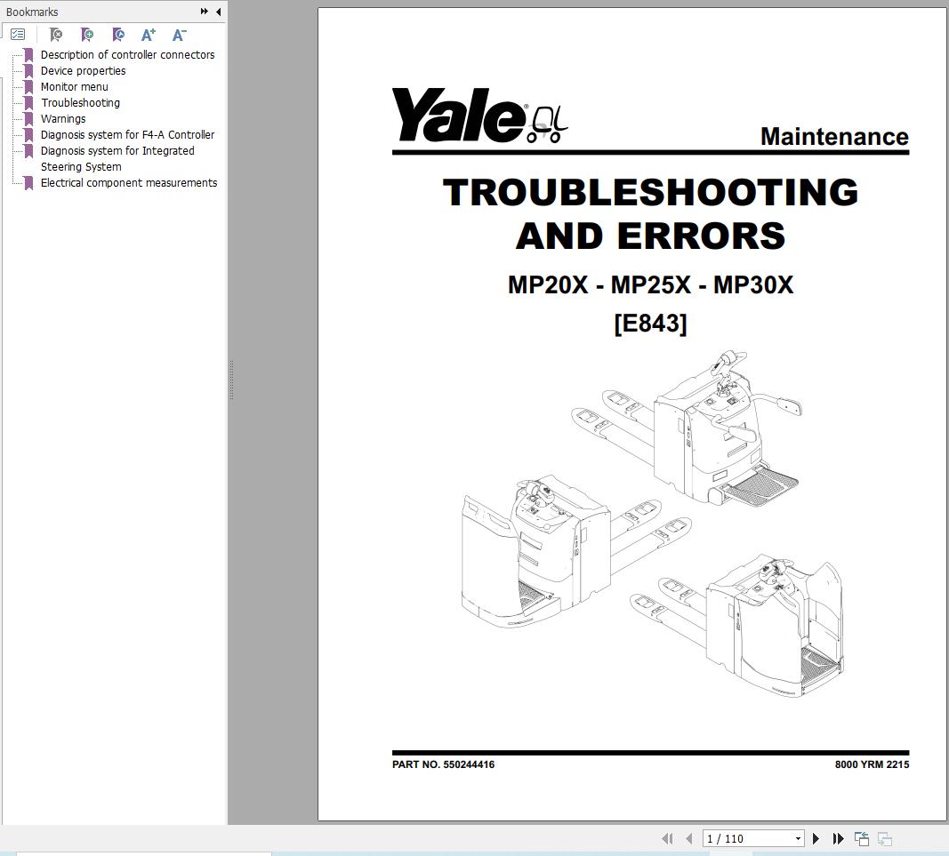The height and width of the screenshot is (856, 949).
Task: Increase bookmark text size with A+ icon
Action: tap(148, 34)
